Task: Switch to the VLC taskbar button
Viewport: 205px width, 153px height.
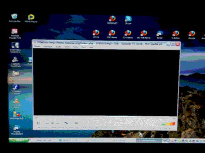Action: 149,141
